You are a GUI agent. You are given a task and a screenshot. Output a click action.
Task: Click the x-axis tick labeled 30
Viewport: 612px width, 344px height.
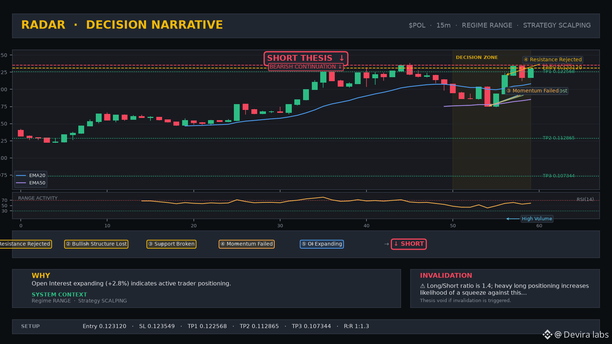click(x=280, y=226)
